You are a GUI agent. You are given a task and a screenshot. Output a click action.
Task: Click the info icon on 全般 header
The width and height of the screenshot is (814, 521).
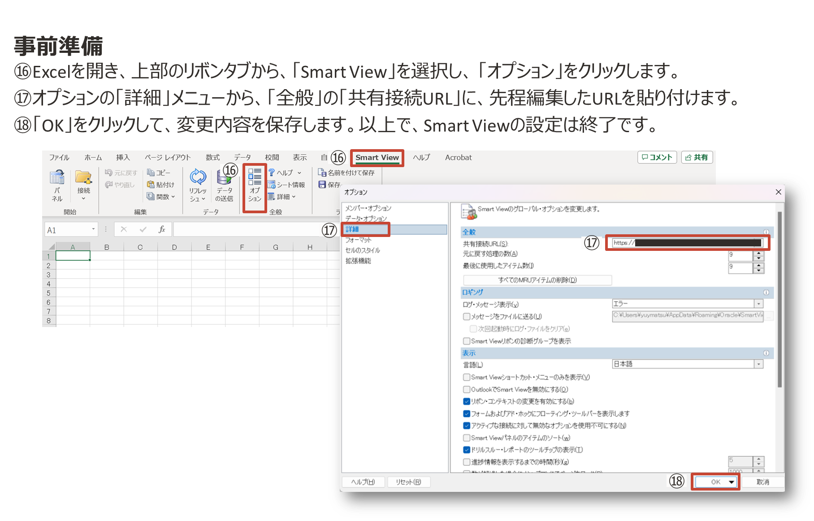[x=766, y=232]
